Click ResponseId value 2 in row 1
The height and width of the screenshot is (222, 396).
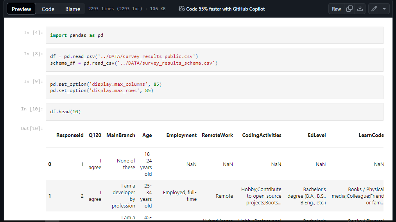tap(82, 196)
